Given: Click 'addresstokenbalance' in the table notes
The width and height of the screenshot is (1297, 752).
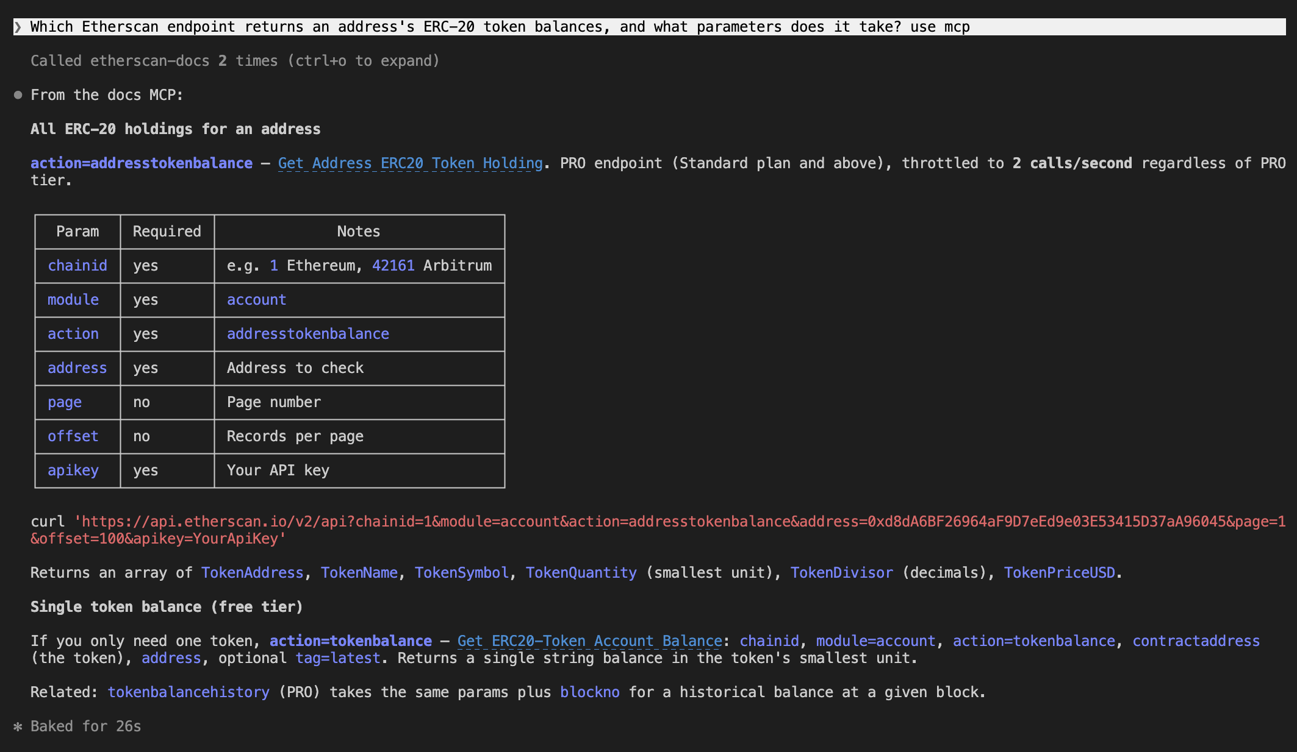Looking at the screenshot, I should pyautogui.click(x=308, y=334).
